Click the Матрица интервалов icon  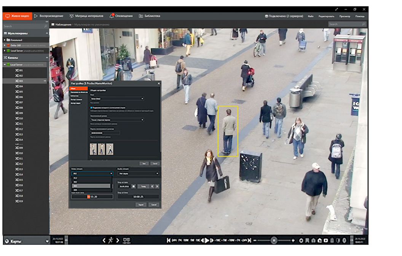[72, 16]
